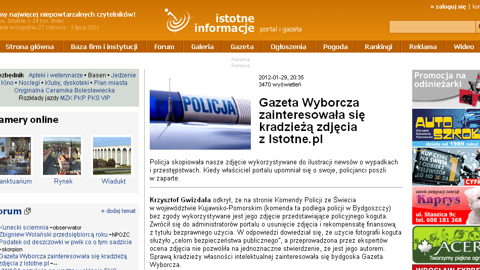This screenshot has height=270, width=480.
Task: Open the Jedzenie link
Action: 123,75
